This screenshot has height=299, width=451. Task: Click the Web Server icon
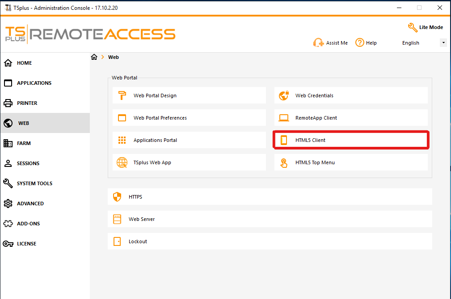click(117, 219)
